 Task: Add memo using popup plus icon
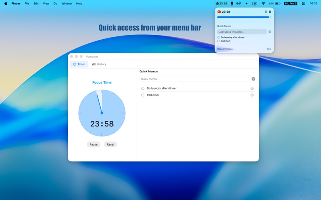click(x=270, y=32)
